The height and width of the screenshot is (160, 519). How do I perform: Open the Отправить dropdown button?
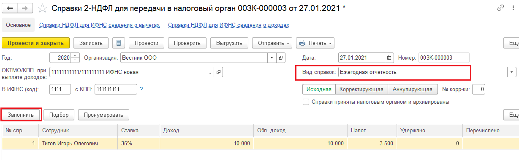pos(272,43)
